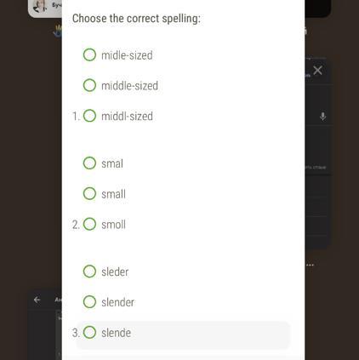Viewport: 359px width, 360px height.
Task: Click the 'Choose the correct spelling:' heading
Action: pos(136,19)
